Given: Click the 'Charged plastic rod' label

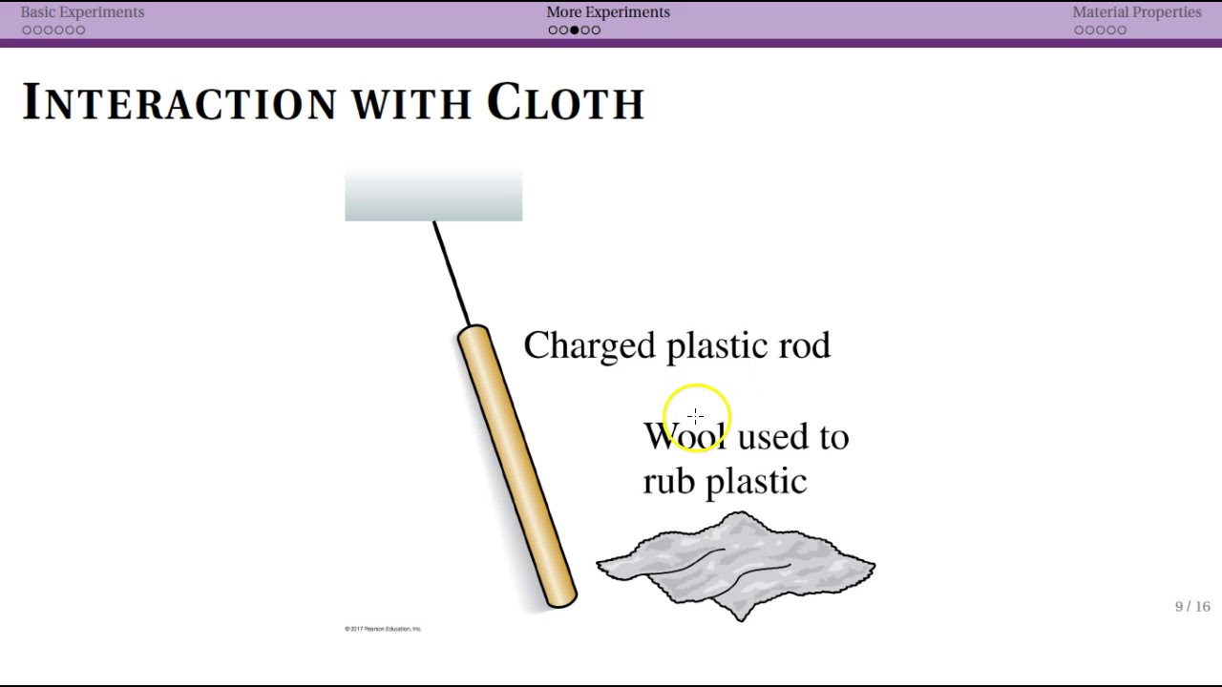Looking at the screenshot, I should click(677, 346).
